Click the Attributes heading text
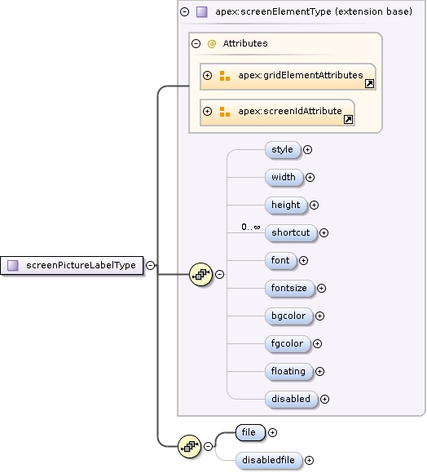The height and width of the screenshot is (473, 427). point(245,43)
